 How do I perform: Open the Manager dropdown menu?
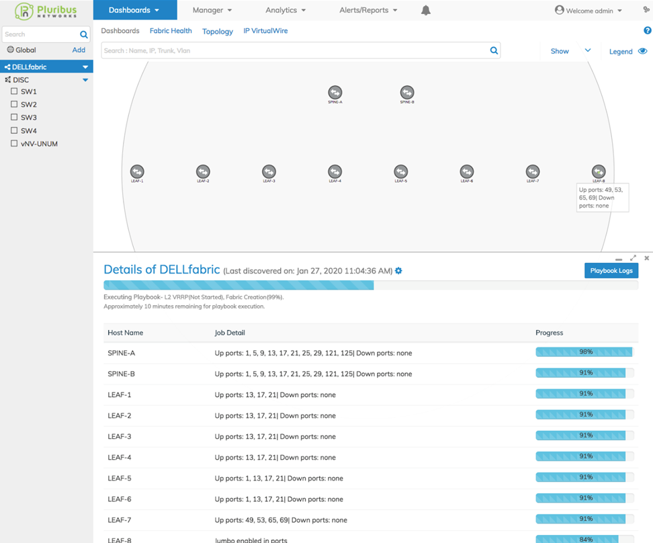(212, 10)
